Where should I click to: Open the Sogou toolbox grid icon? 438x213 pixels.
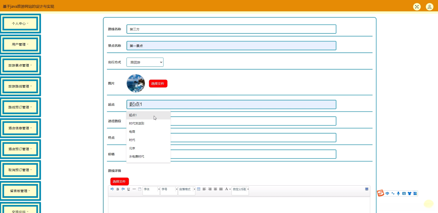[415, 193]
